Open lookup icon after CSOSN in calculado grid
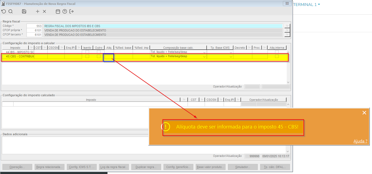The height and width of the screenshot is (174, 372). 221,100
